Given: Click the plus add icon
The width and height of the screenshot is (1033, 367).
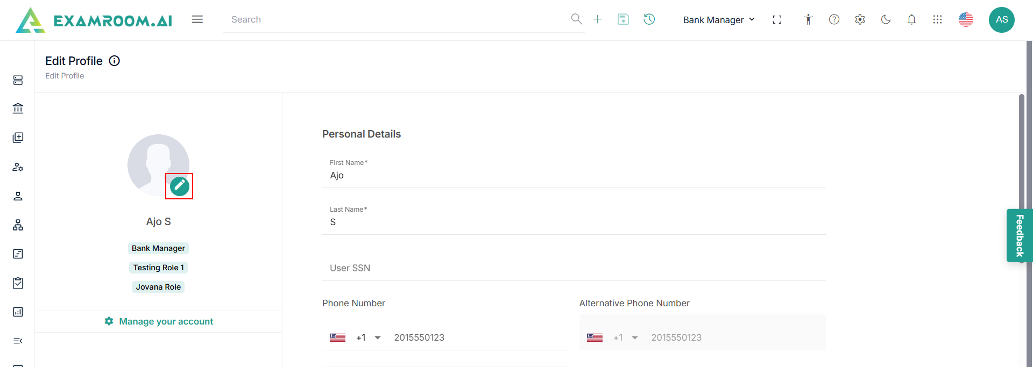Looking at the screenshot, I should point(597,19).
